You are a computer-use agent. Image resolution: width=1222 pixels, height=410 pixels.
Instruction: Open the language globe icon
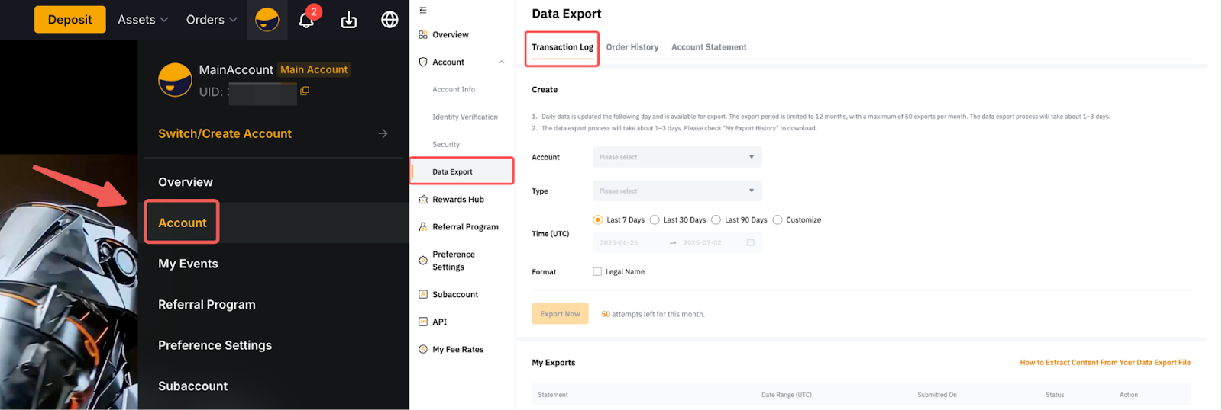[390, 20]
